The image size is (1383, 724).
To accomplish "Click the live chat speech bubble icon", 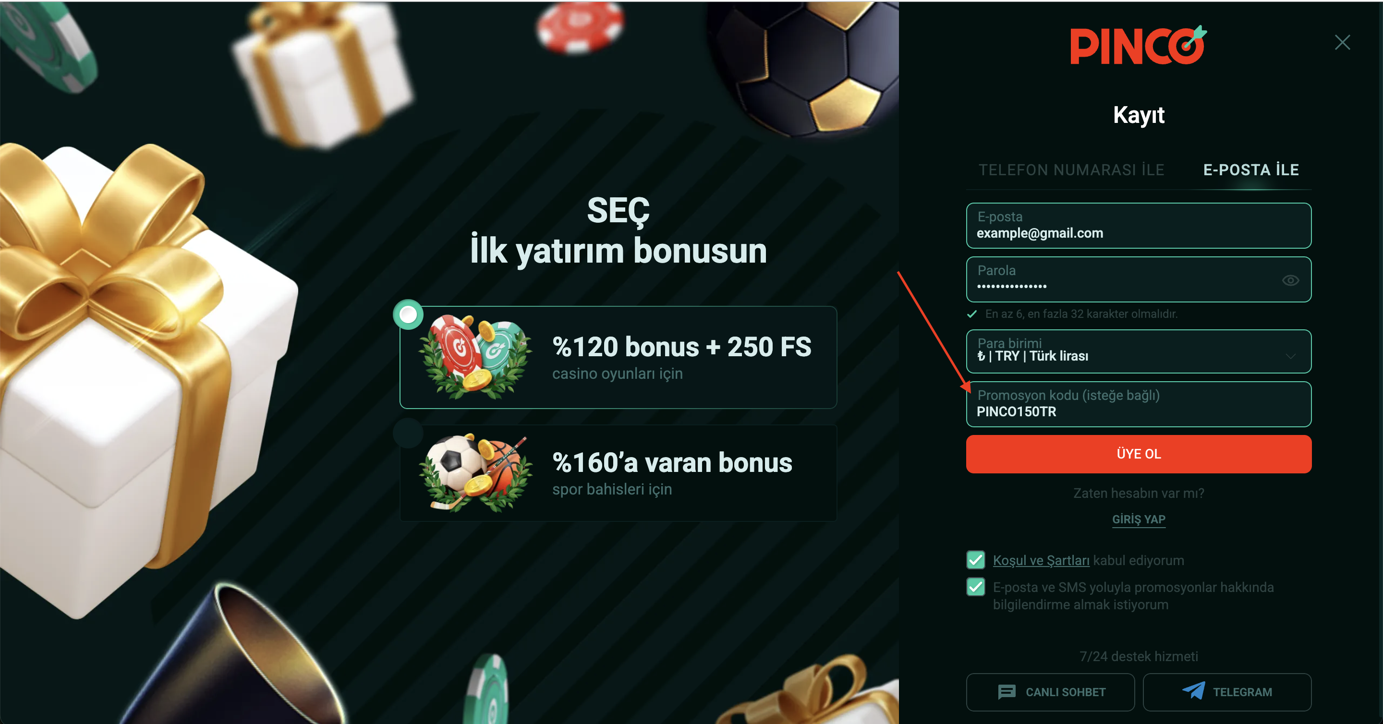I will pyautogui.click(x=1007, y=692).
